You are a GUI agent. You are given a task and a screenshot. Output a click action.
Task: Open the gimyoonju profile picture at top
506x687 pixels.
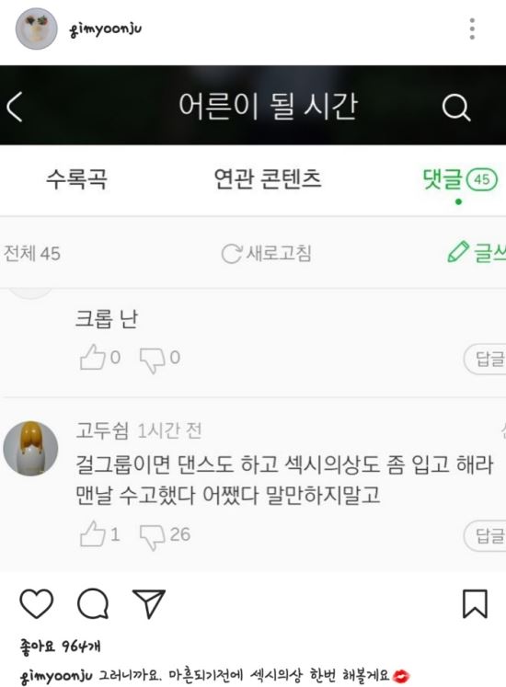(37, 29)
